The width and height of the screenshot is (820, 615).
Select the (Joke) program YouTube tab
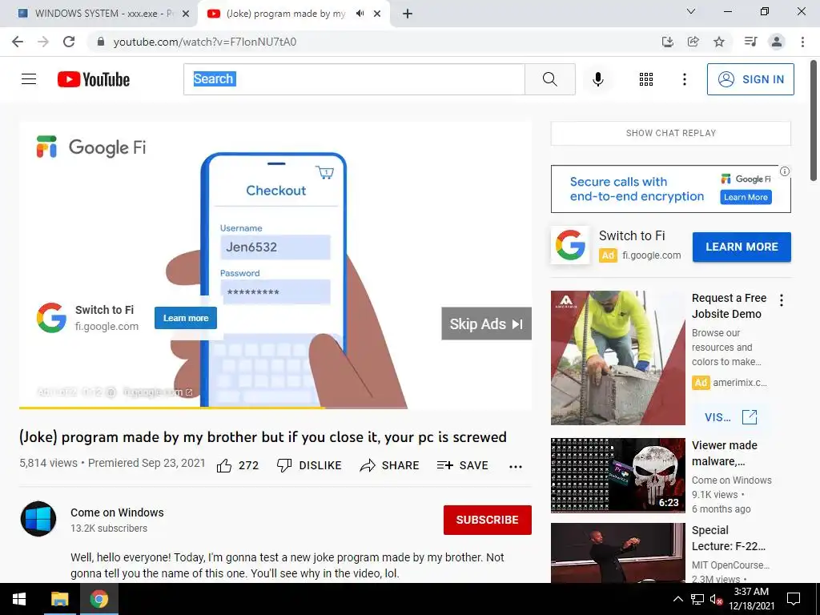286,14
